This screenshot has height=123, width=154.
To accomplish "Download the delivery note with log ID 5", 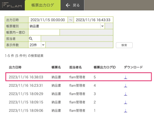I will point(126,77).
